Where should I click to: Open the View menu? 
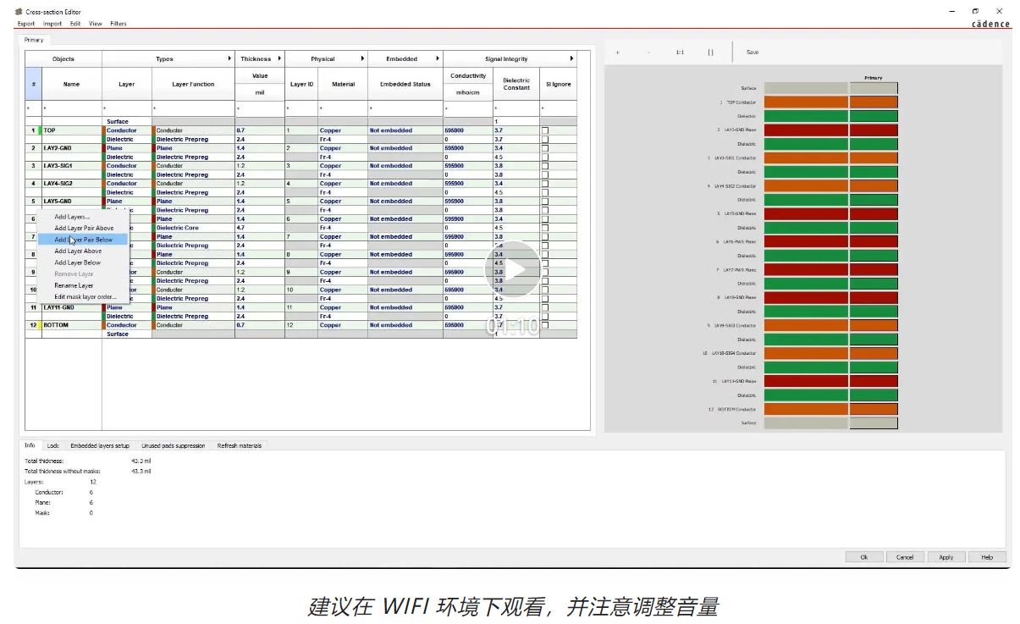point(96,24)
